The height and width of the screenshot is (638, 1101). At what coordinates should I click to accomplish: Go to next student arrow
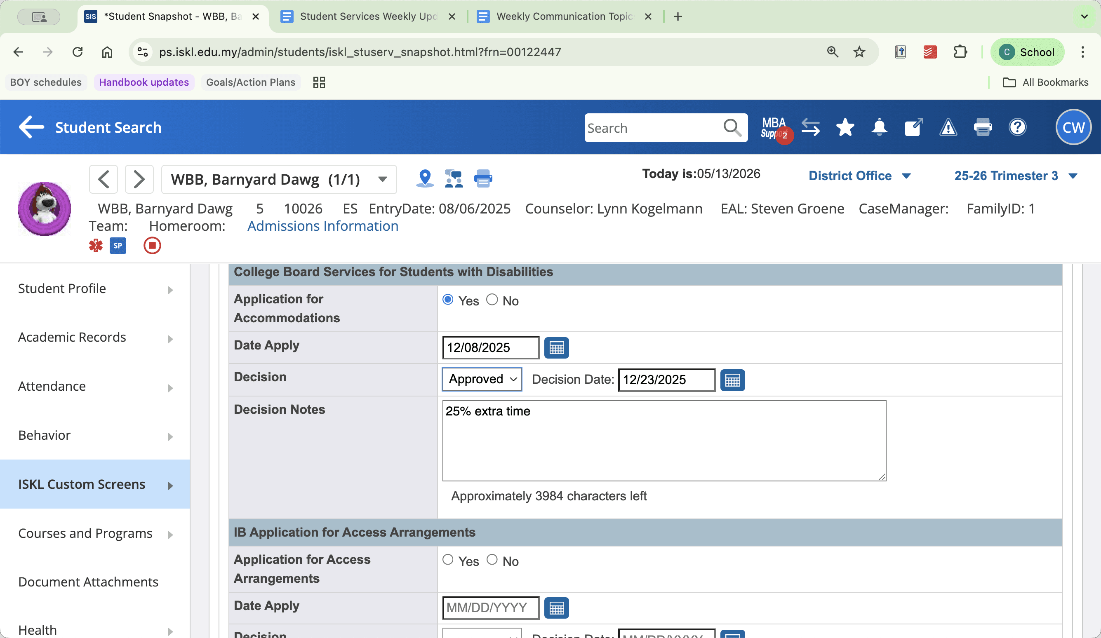click(x=139, y=179)
